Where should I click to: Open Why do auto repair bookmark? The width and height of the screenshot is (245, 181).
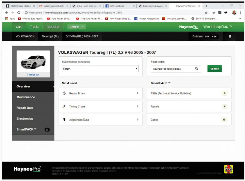coord(30,19)
